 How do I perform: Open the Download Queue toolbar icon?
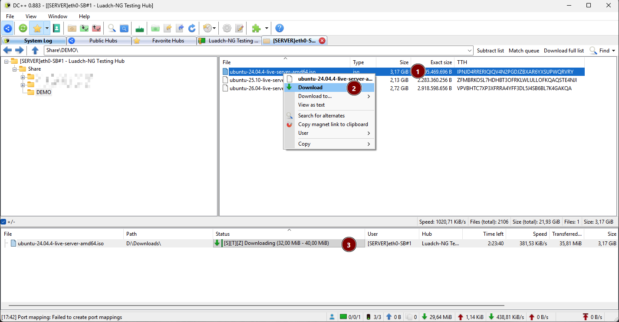[72, 28]
